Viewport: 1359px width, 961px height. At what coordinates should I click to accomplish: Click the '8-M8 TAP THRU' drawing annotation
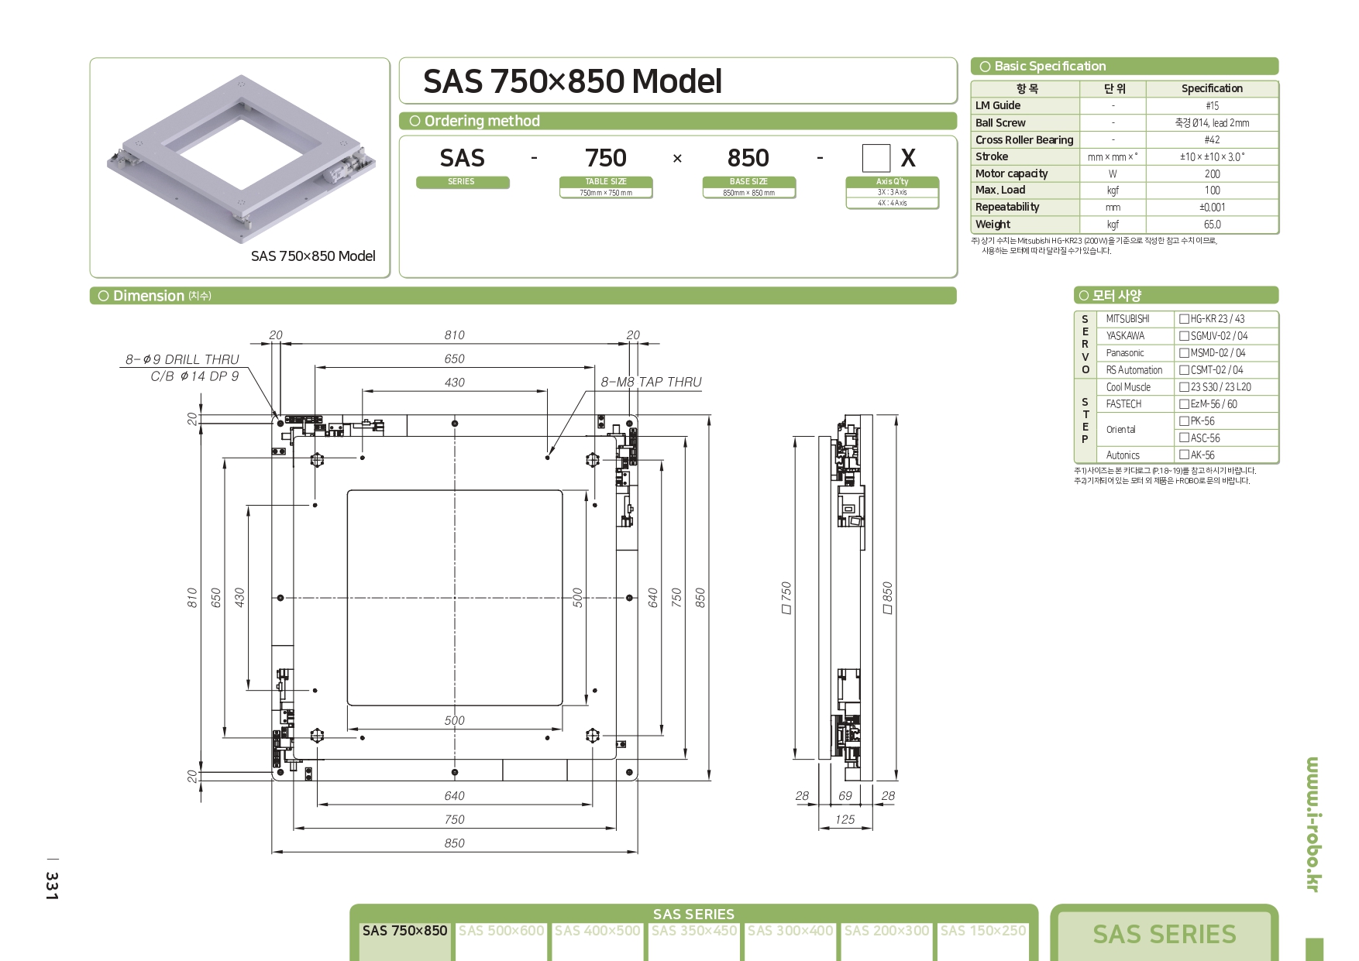651,382
